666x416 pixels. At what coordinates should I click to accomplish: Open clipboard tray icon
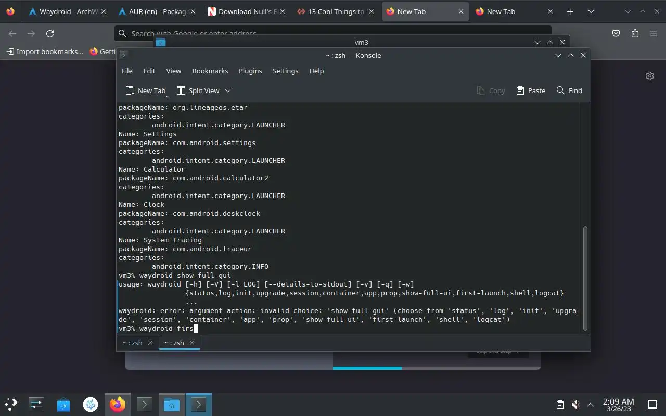[x=560, y=405]
